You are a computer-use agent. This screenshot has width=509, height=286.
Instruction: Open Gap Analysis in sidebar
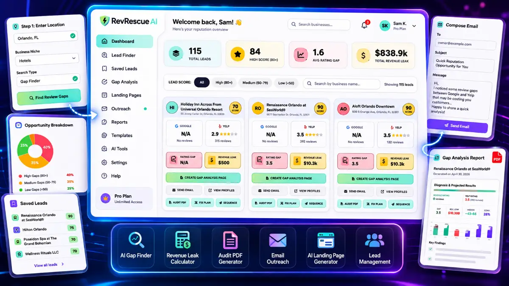[124, 82]
